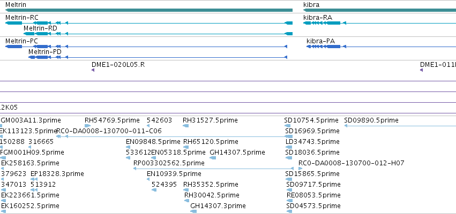456x214 pixels.
Task: Click the RC0-DA0008-130700-012-H07 arrow marker
Action: coord(301,169)
